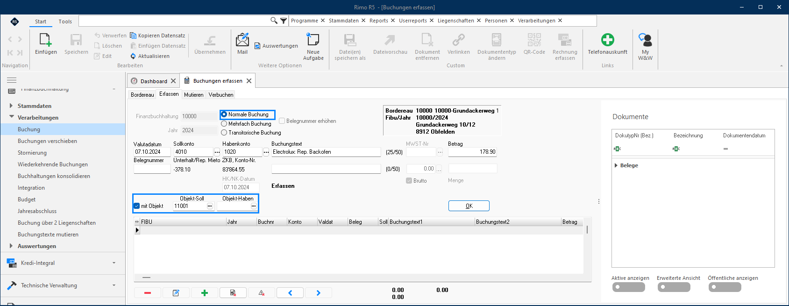Screen dimensions: 789x306
Task: Toggle the Erweiterte Ansicht switch
Action: coord(674,287)
